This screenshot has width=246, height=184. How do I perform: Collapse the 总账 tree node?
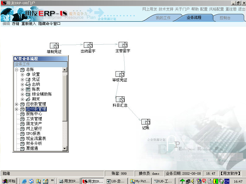16,70
